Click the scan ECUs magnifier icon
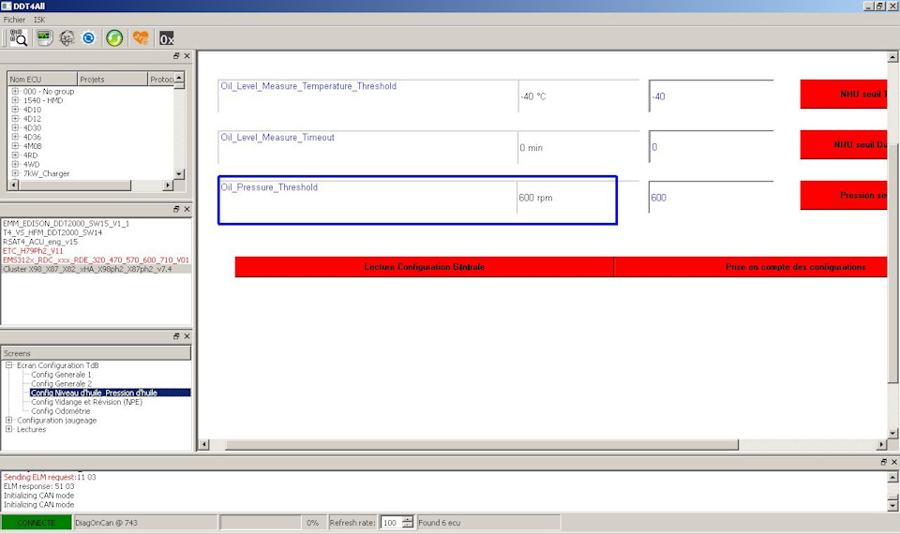 (18, 37)
